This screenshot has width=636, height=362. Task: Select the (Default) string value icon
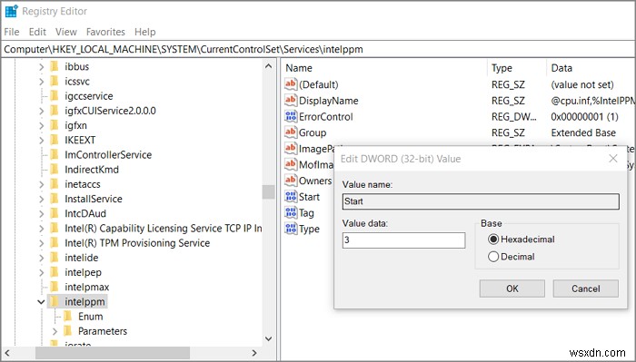click(291, 84)
